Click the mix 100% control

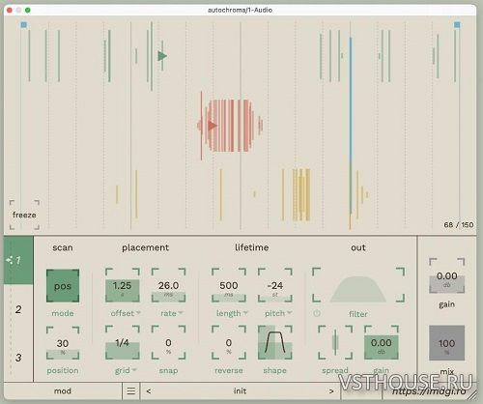[447, 343]
